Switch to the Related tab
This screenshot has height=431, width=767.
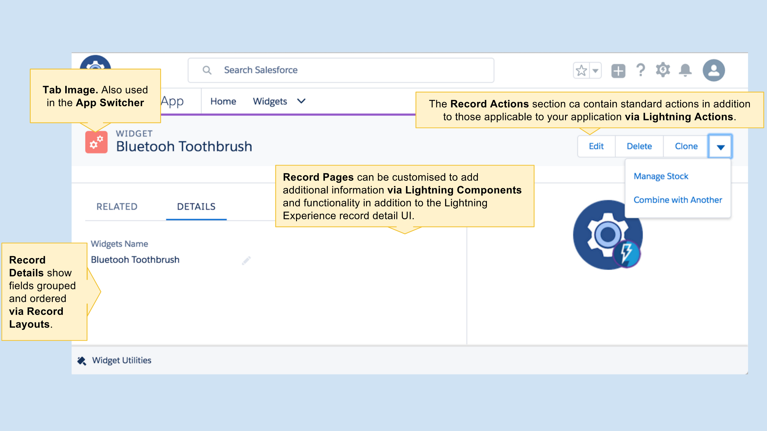[117, 207]
